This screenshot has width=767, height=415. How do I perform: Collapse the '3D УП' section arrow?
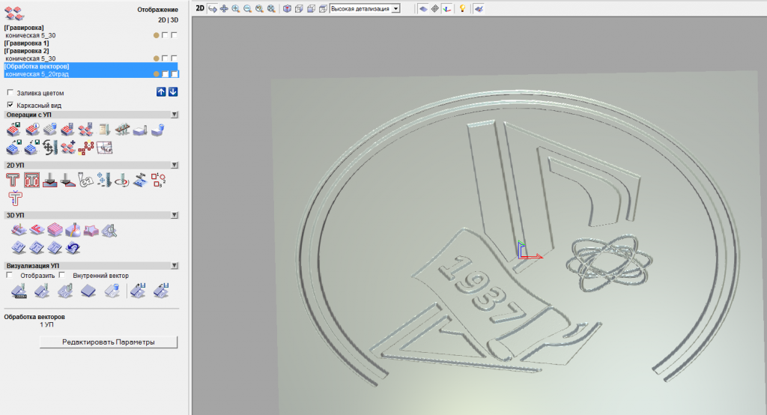coord(174,213)
